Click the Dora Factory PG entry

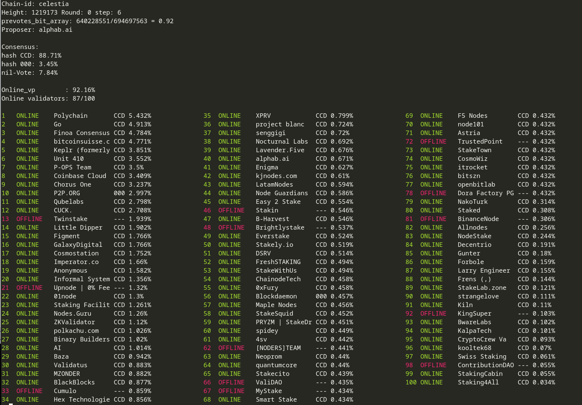pos(486,193)
